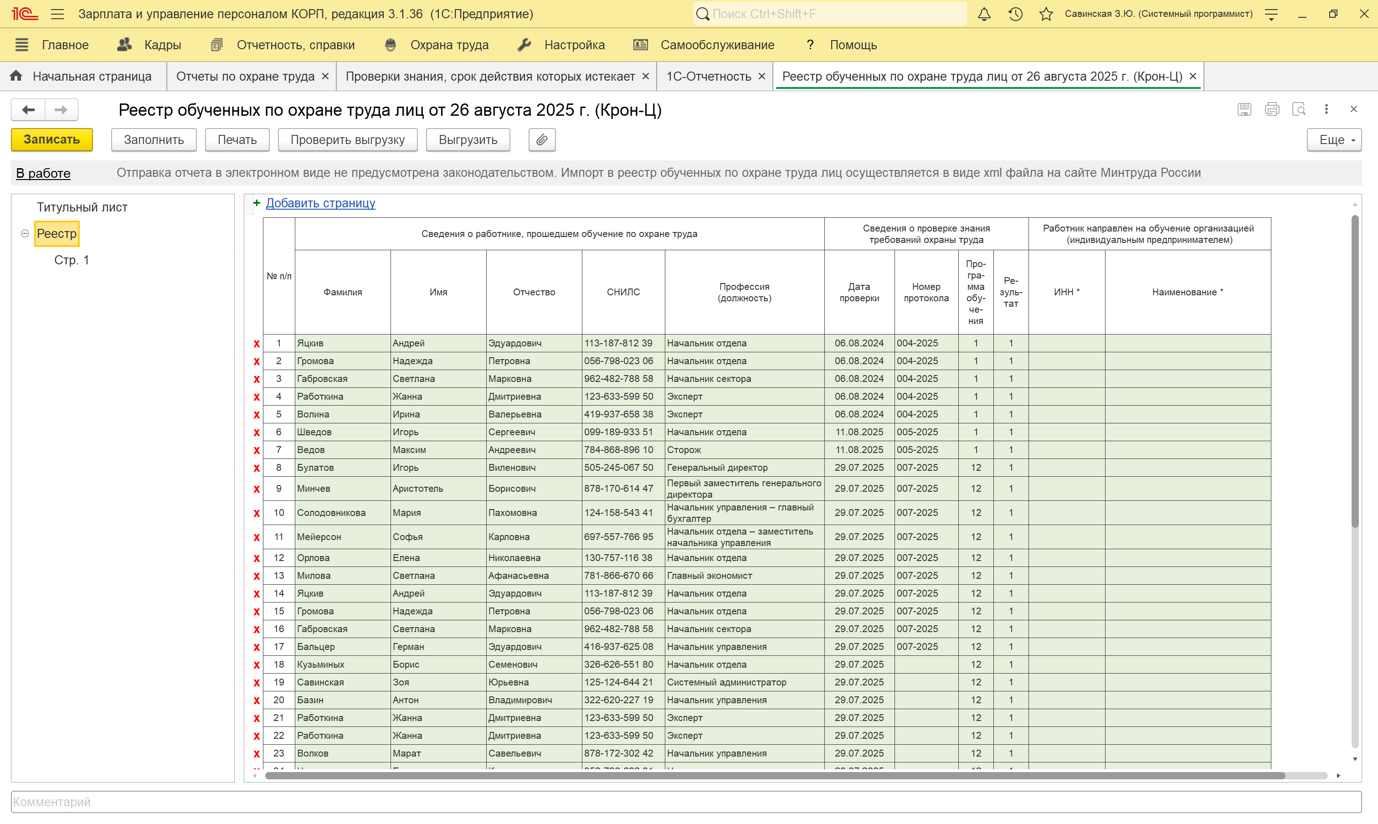Open the Охрана труда menu
This screenshot has height=824, width=1378.
[448, 45]
